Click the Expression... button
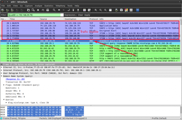 pos(71,15)
